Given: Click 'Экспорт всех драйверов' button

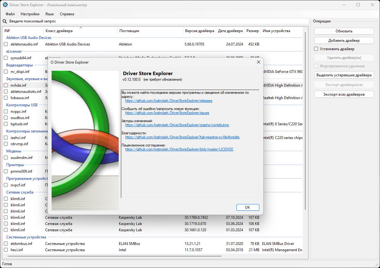Looking at the screenshot, I should (344, 94).
